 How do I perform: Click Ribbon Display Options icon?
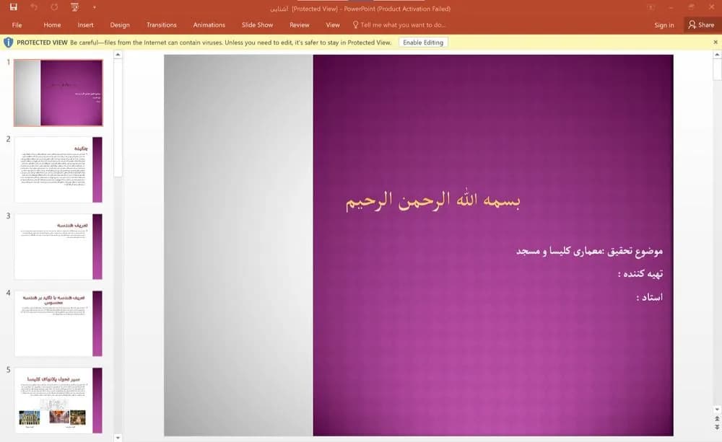pyautogui.click(x=651, y=7)
